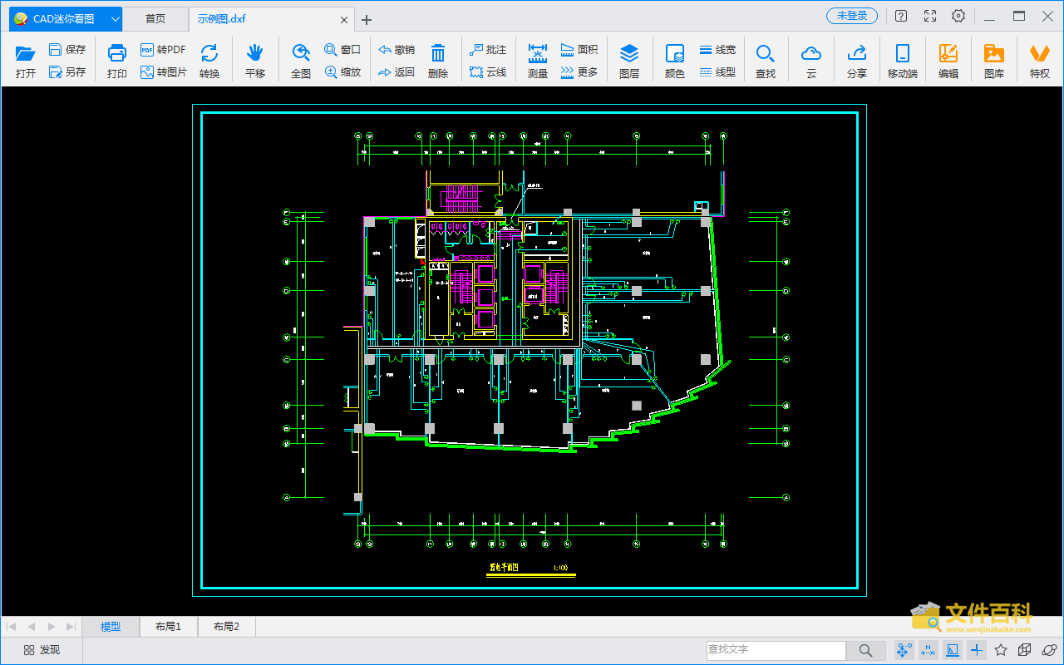Close the 示例图.dxf tab

point(343,19)
